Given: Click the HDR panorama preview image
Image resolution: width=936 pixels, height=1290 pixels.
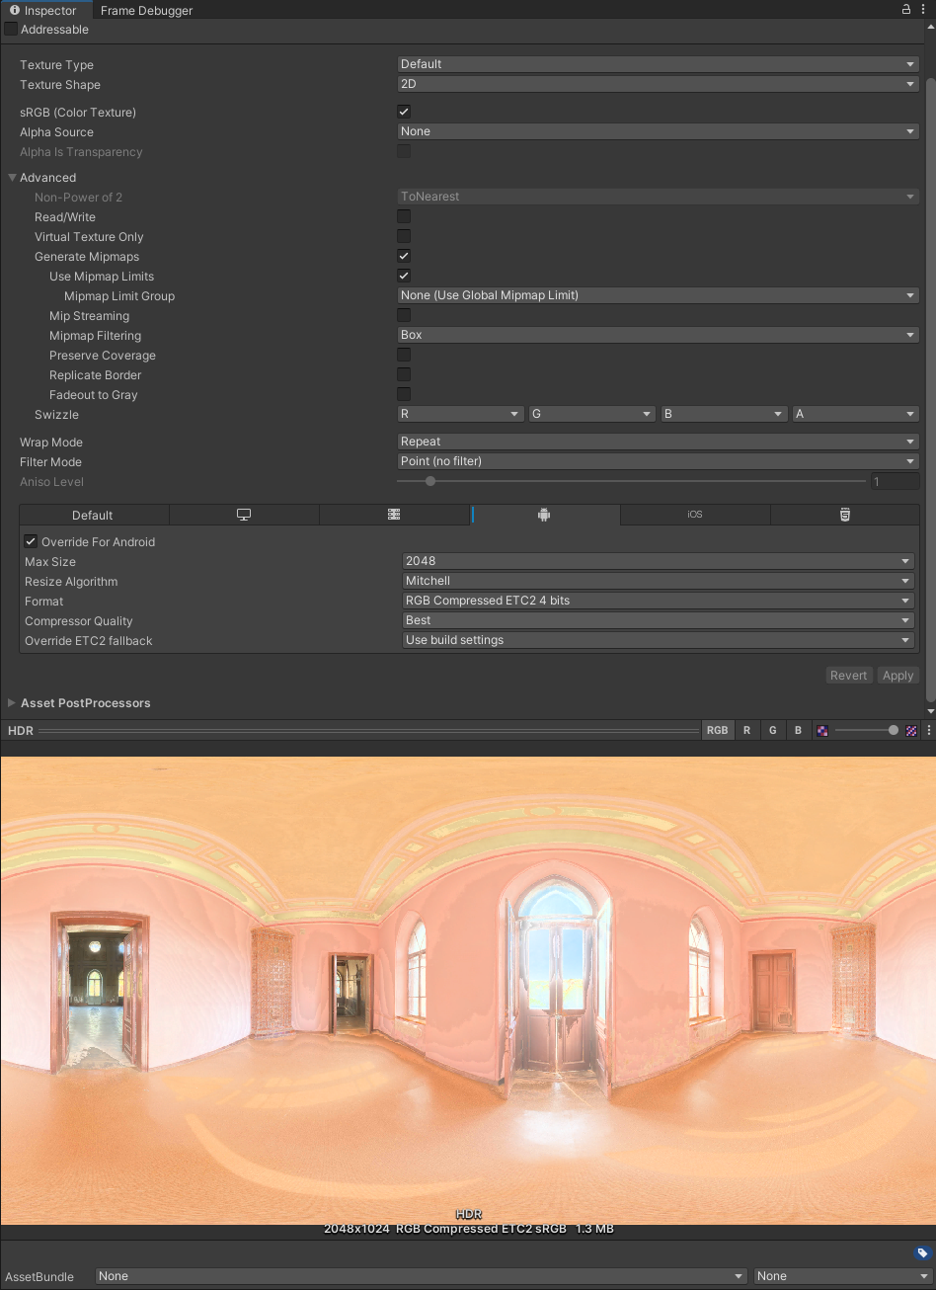Looking at the screenshot, I should pyautogui.click(x=468, y=988).
